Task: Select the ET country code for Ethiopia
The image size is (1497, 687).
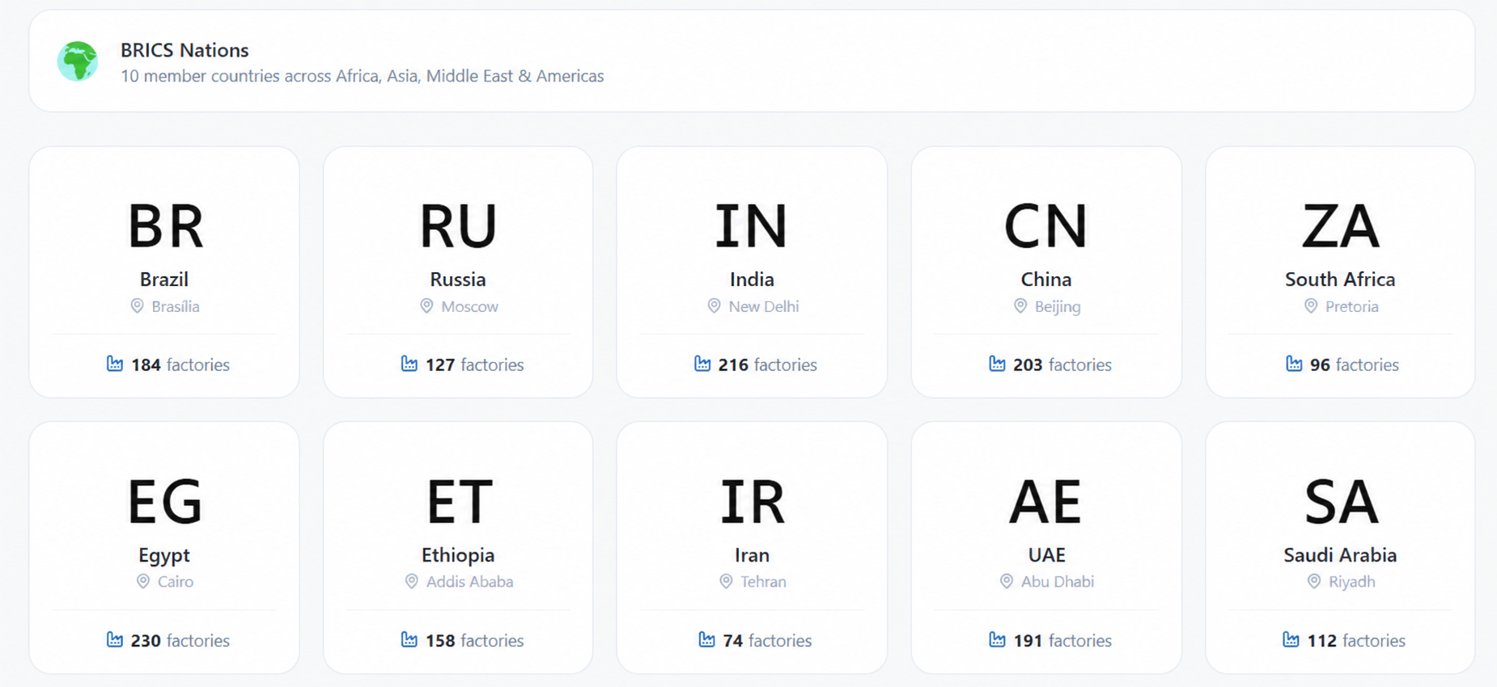Action: [x=459, y=502]
